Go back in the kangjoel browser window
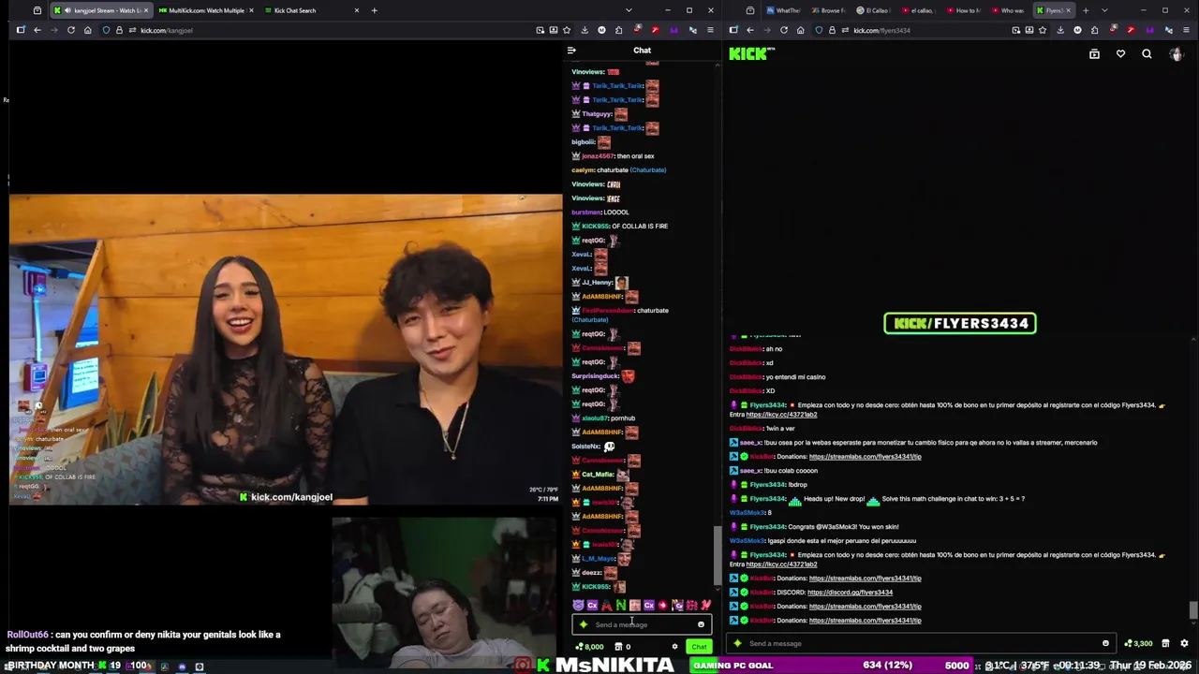1199x674 pixels. 37,30
